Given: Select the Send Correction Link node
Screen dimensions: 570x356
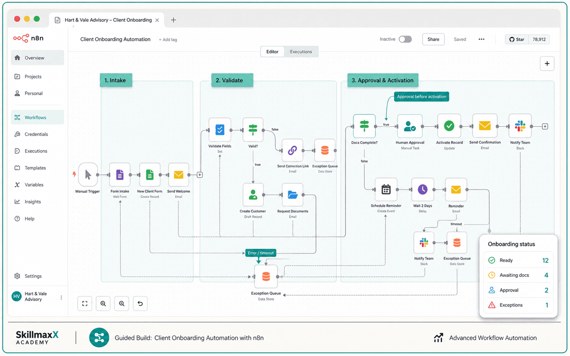Looking at the screenshot, I should (292, 150).
